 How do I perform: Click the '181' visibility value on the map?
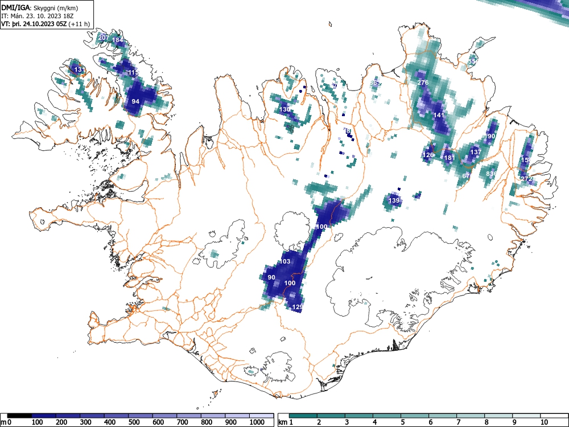(450, 158)
